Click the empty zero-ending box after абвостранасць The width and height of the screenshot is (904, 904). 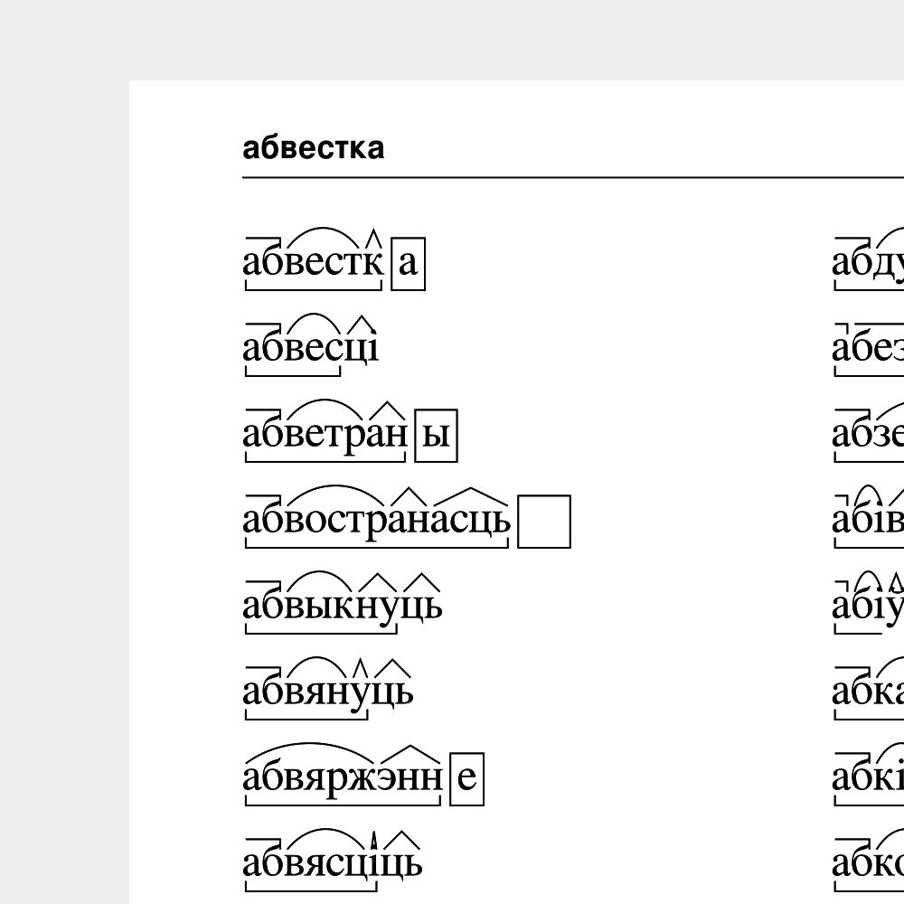coord(542,523)
